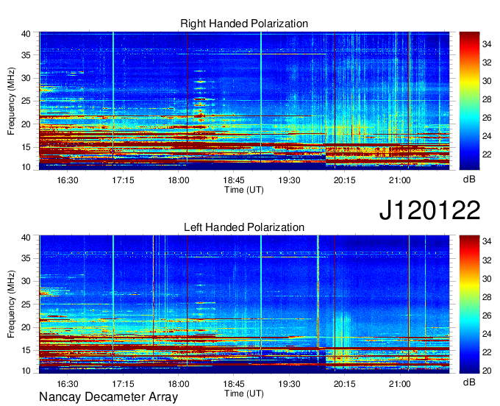Click the 22 value on Right Handed colorbar

click(487, 154)
